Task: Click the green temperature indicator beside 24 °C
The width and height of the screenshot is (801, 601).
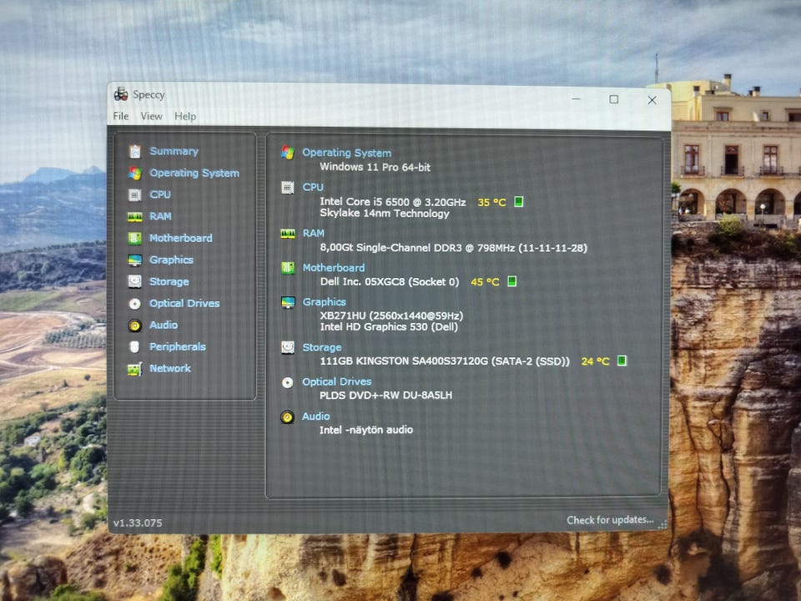Action: click(622, 361)
